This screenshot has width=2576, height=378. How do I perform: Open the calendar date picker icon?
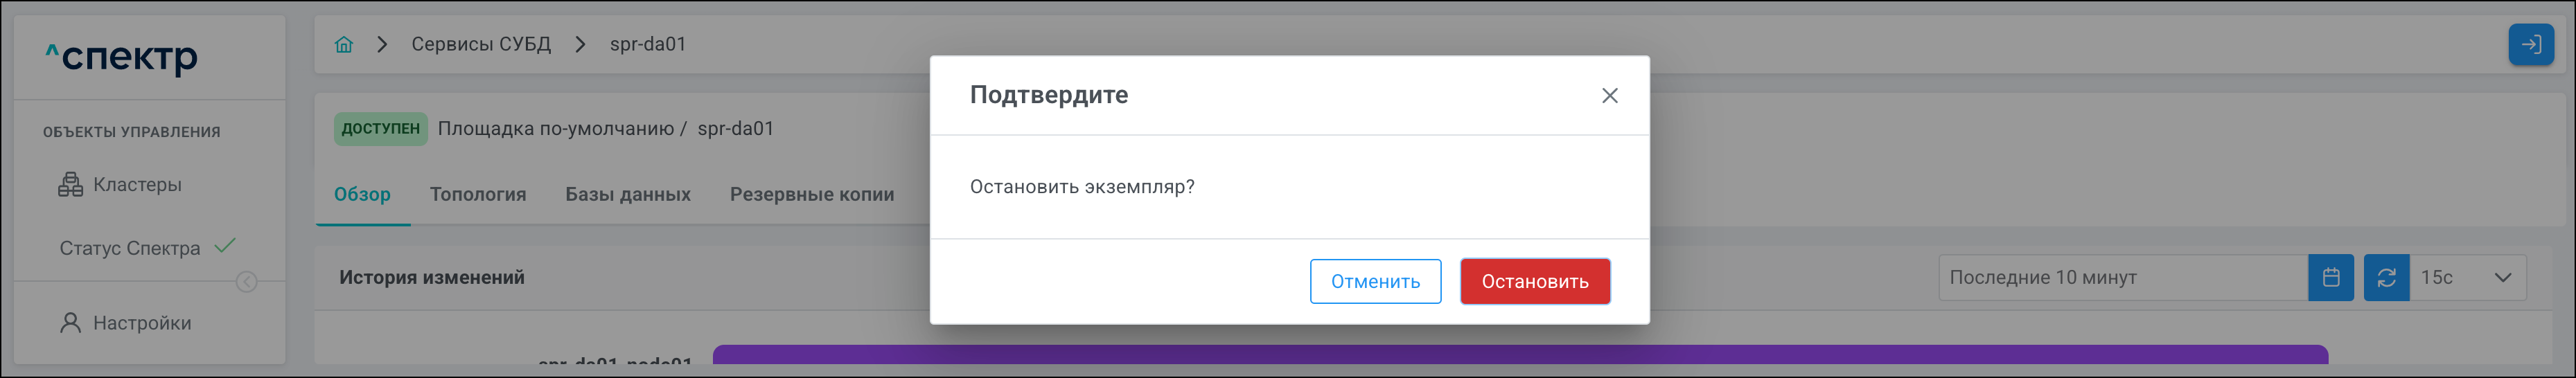click(2330, 278)
